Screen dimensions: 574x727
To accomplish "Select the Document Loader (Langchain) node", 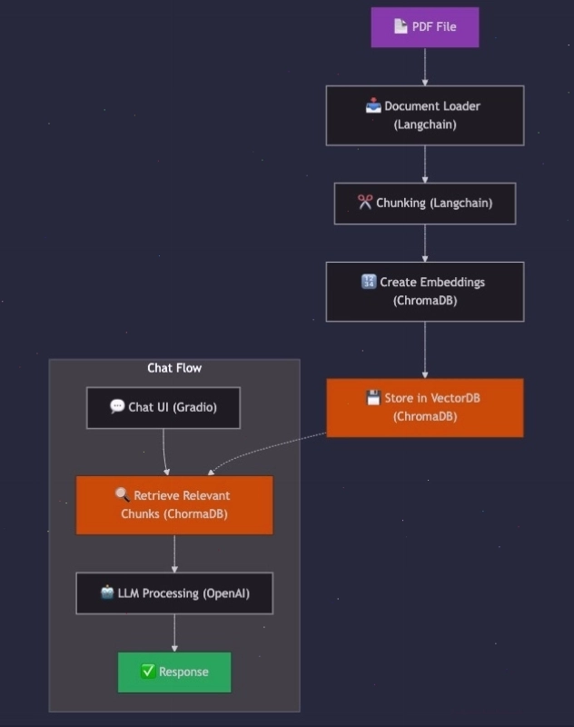I will click(x=425, y=115).
